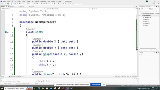Click the Solution Explorer sync/refresh history icon

142,9
